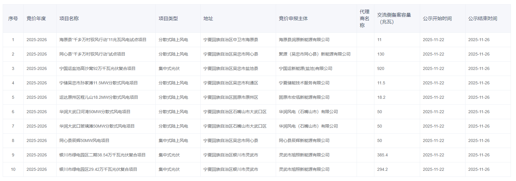This screenshot has width=516, height=181.
Task: Click project 银川市绿电园区29.42万千瓦光伏复合项目
Action: [x=98, y=169]
